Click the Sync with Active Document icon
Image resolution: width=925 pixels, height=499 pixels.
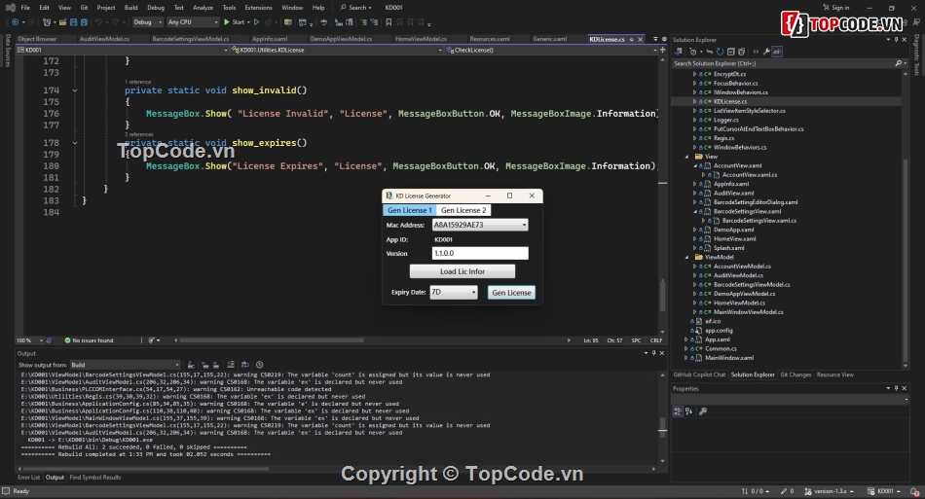[710, 52]
